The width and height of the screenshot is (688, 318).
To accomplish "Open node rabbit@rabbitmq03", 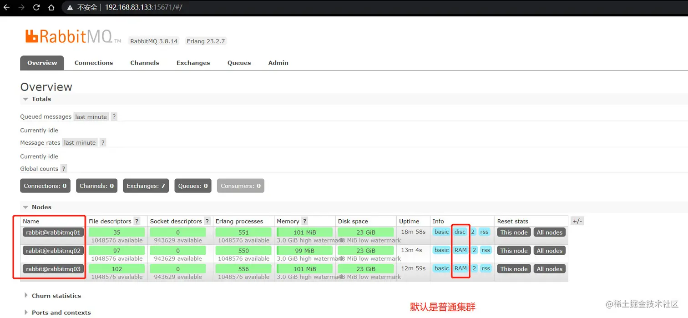I will pos(53,269).
